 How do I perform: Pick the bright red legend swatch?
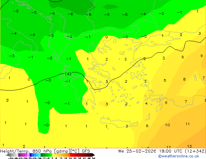71,155
